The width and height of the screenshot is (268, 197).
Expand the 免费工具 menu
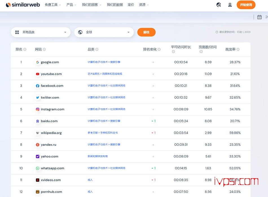tap(53, 5)
